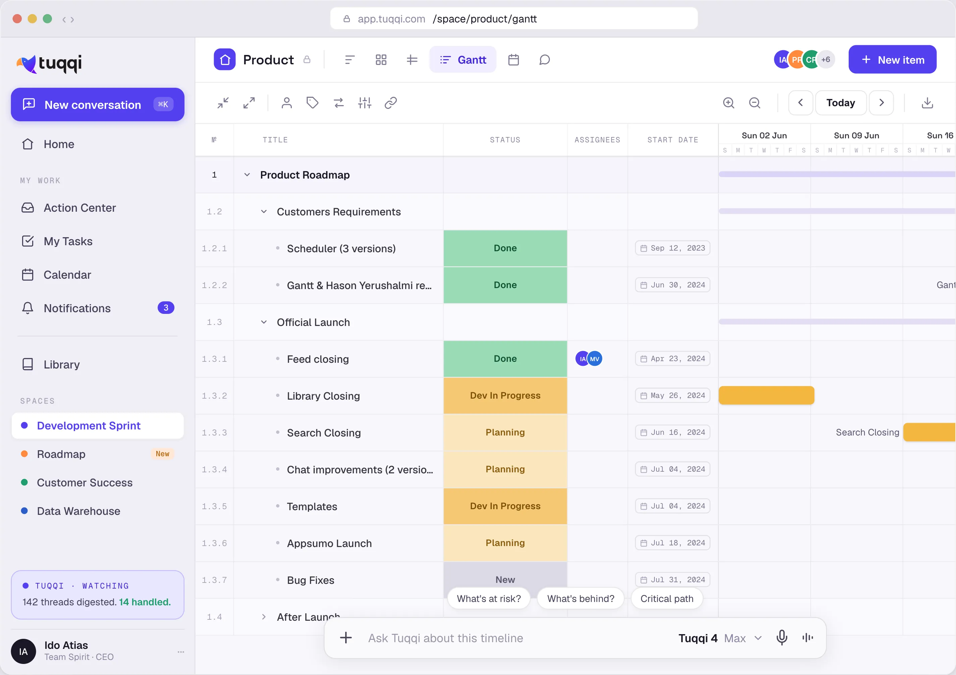Click the Planning status for Appsumo Launch

[x=505, y=543]
